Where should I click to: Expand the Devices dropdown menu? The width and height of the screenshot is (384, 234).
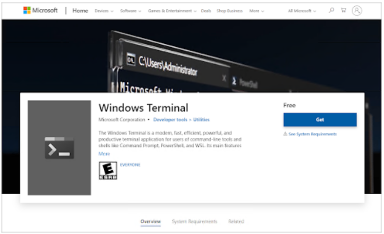[104, 11]
